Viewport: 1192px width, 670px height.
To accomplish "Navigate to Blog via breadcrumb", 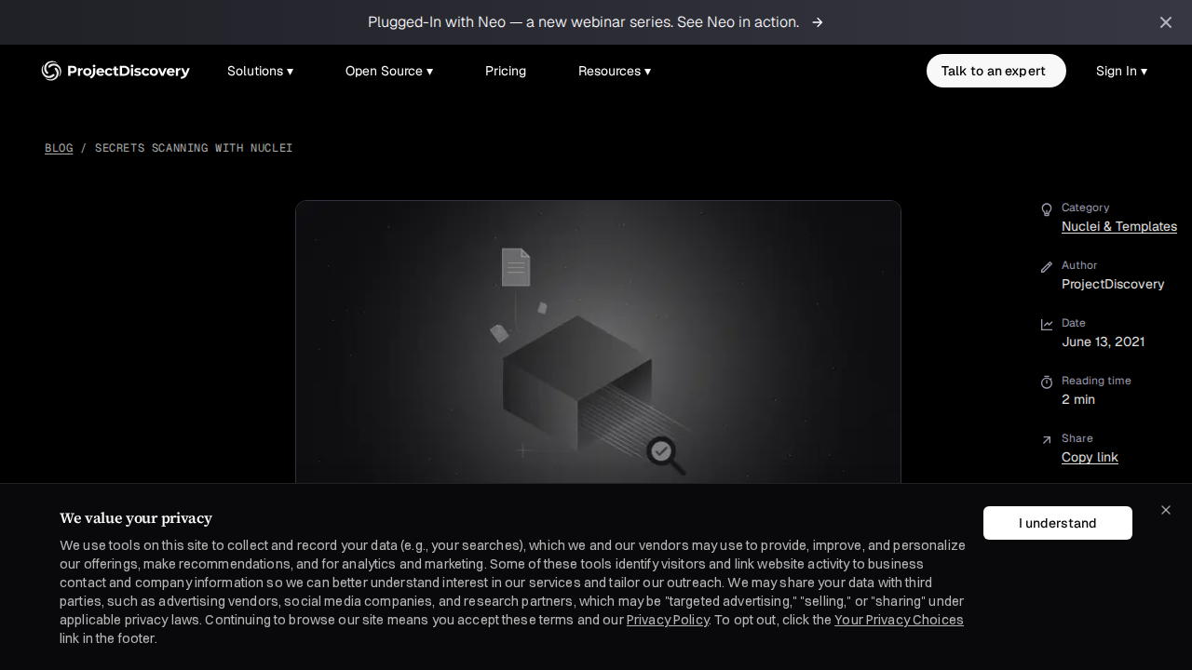I will point(59,148).
